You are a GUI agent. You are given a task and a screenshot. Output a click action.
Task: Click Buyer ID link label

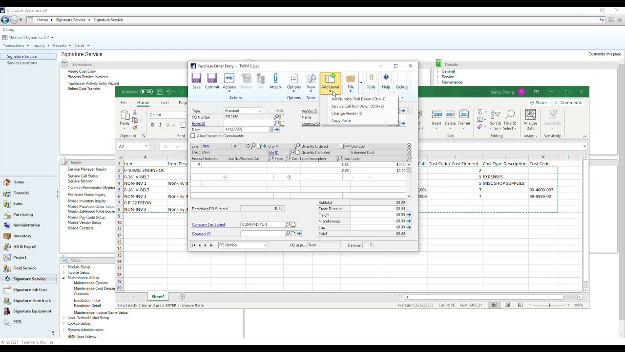click(x=199, y=124)
